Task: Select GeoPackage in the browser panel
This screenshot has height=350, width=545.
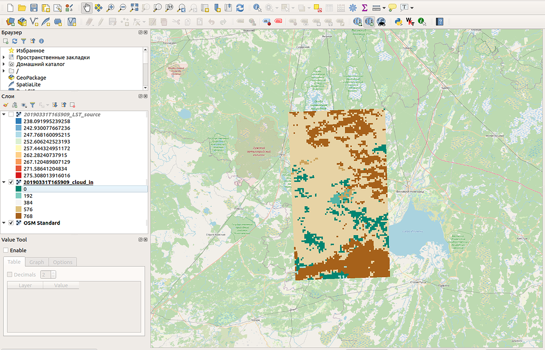Action: pos(31,78)
